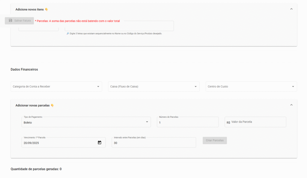Screen dimensions: 307x178
Task: Click the Vencimento 1ª Parcela date text
Action: (31, 143)
